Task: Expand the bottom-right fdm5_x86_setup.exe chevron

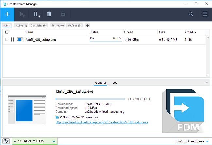Action: tap(207, 141)
